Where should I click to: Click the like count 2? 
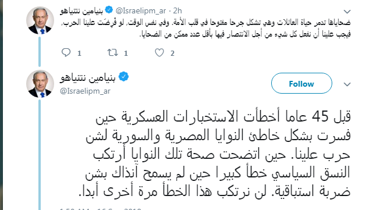tap(172, 54)
